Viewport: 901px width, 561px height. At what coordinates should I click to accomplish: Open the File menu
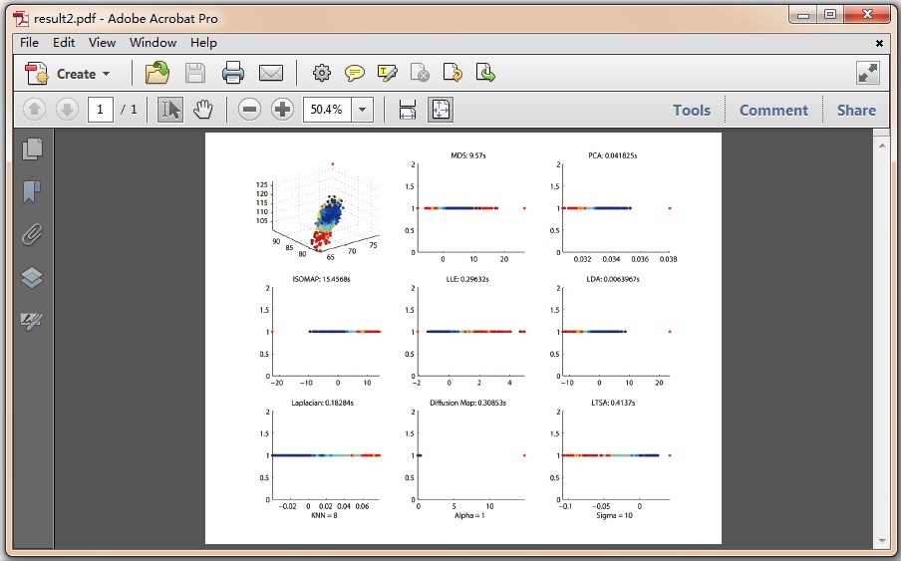pyautogui.click(x=29, y=43)
